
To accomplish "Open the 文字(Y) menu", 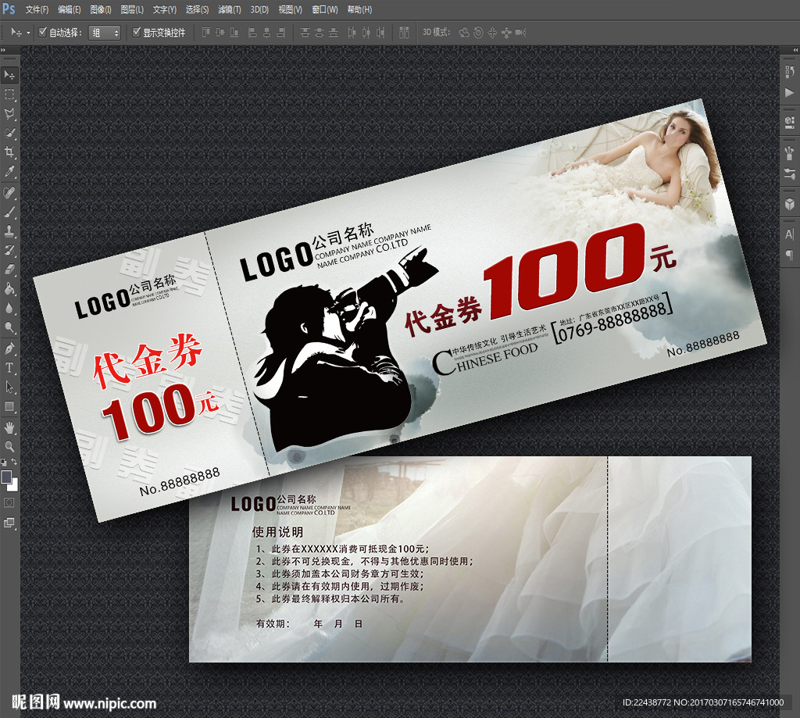I will [164, 9].
